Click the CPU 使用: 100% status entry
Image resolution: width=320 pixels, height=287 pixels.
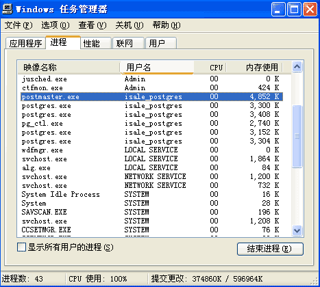[98, 279]
